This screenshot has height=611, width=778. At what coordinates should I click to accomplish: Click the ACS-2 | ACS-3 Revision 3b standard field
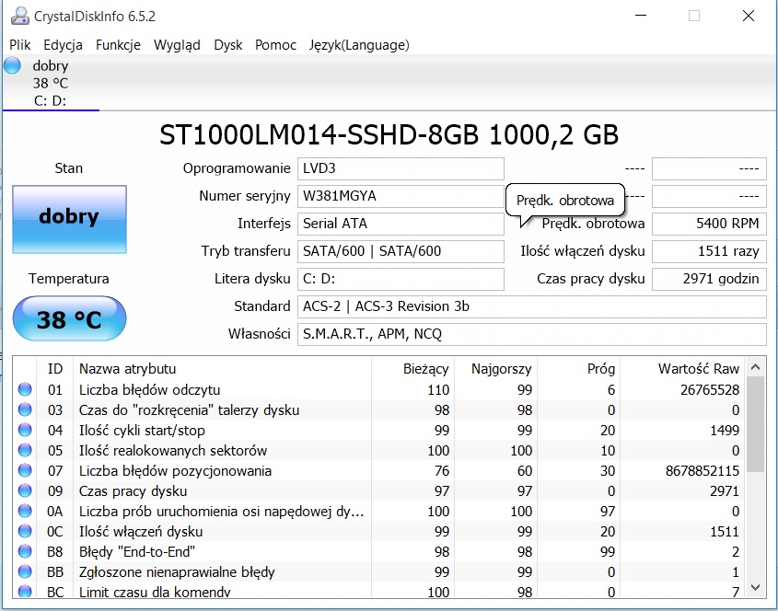click(532, 306)
